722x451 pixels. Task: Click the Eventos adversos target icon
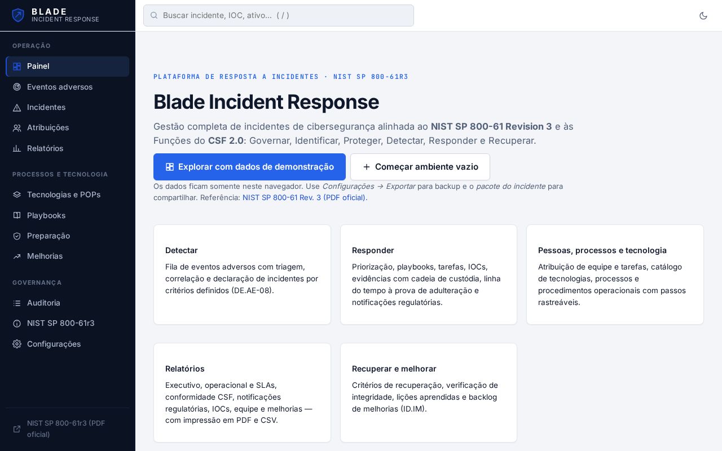(17, 87)
